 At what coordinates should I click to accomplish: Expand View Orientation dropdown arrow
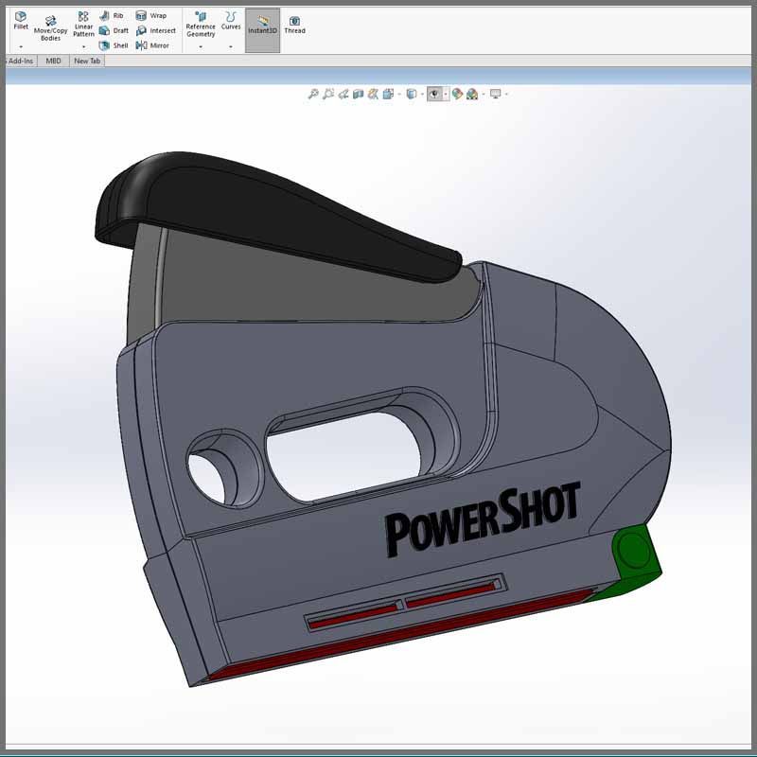pos(399,94)
